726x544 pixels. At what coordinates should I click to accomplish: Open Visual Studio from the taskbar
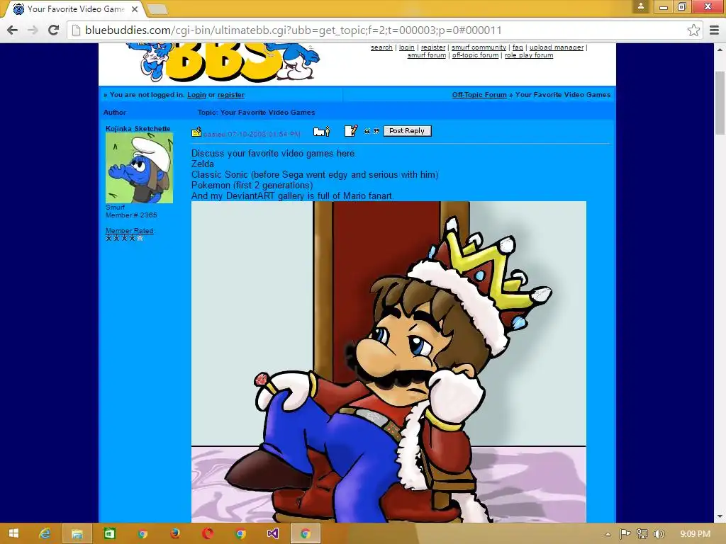point(273,534)
